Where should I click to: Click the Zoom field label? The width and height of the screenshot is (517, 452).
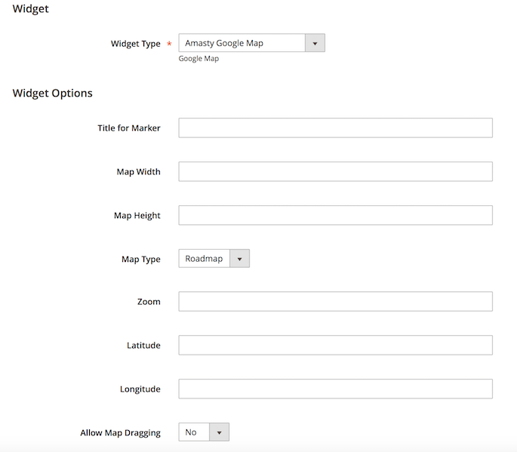149,302
